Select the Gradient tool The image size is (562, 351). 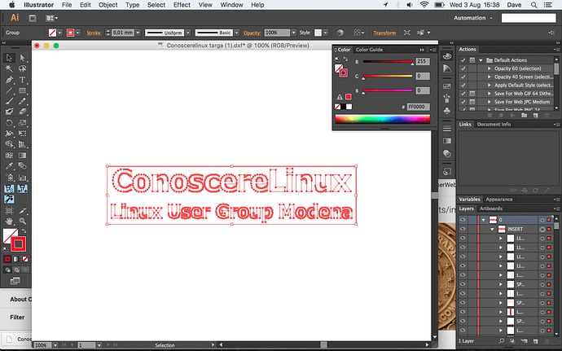click(22, 156)
